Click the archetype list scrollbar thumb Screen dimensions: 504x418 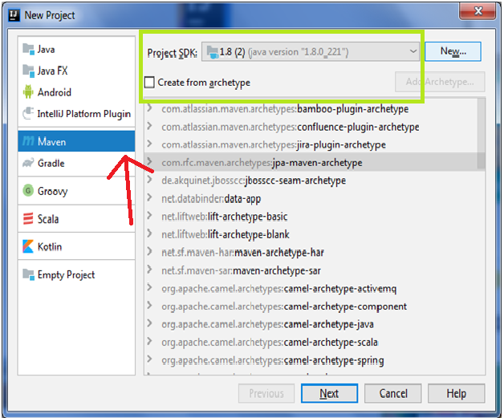click(x=482, y=133)
